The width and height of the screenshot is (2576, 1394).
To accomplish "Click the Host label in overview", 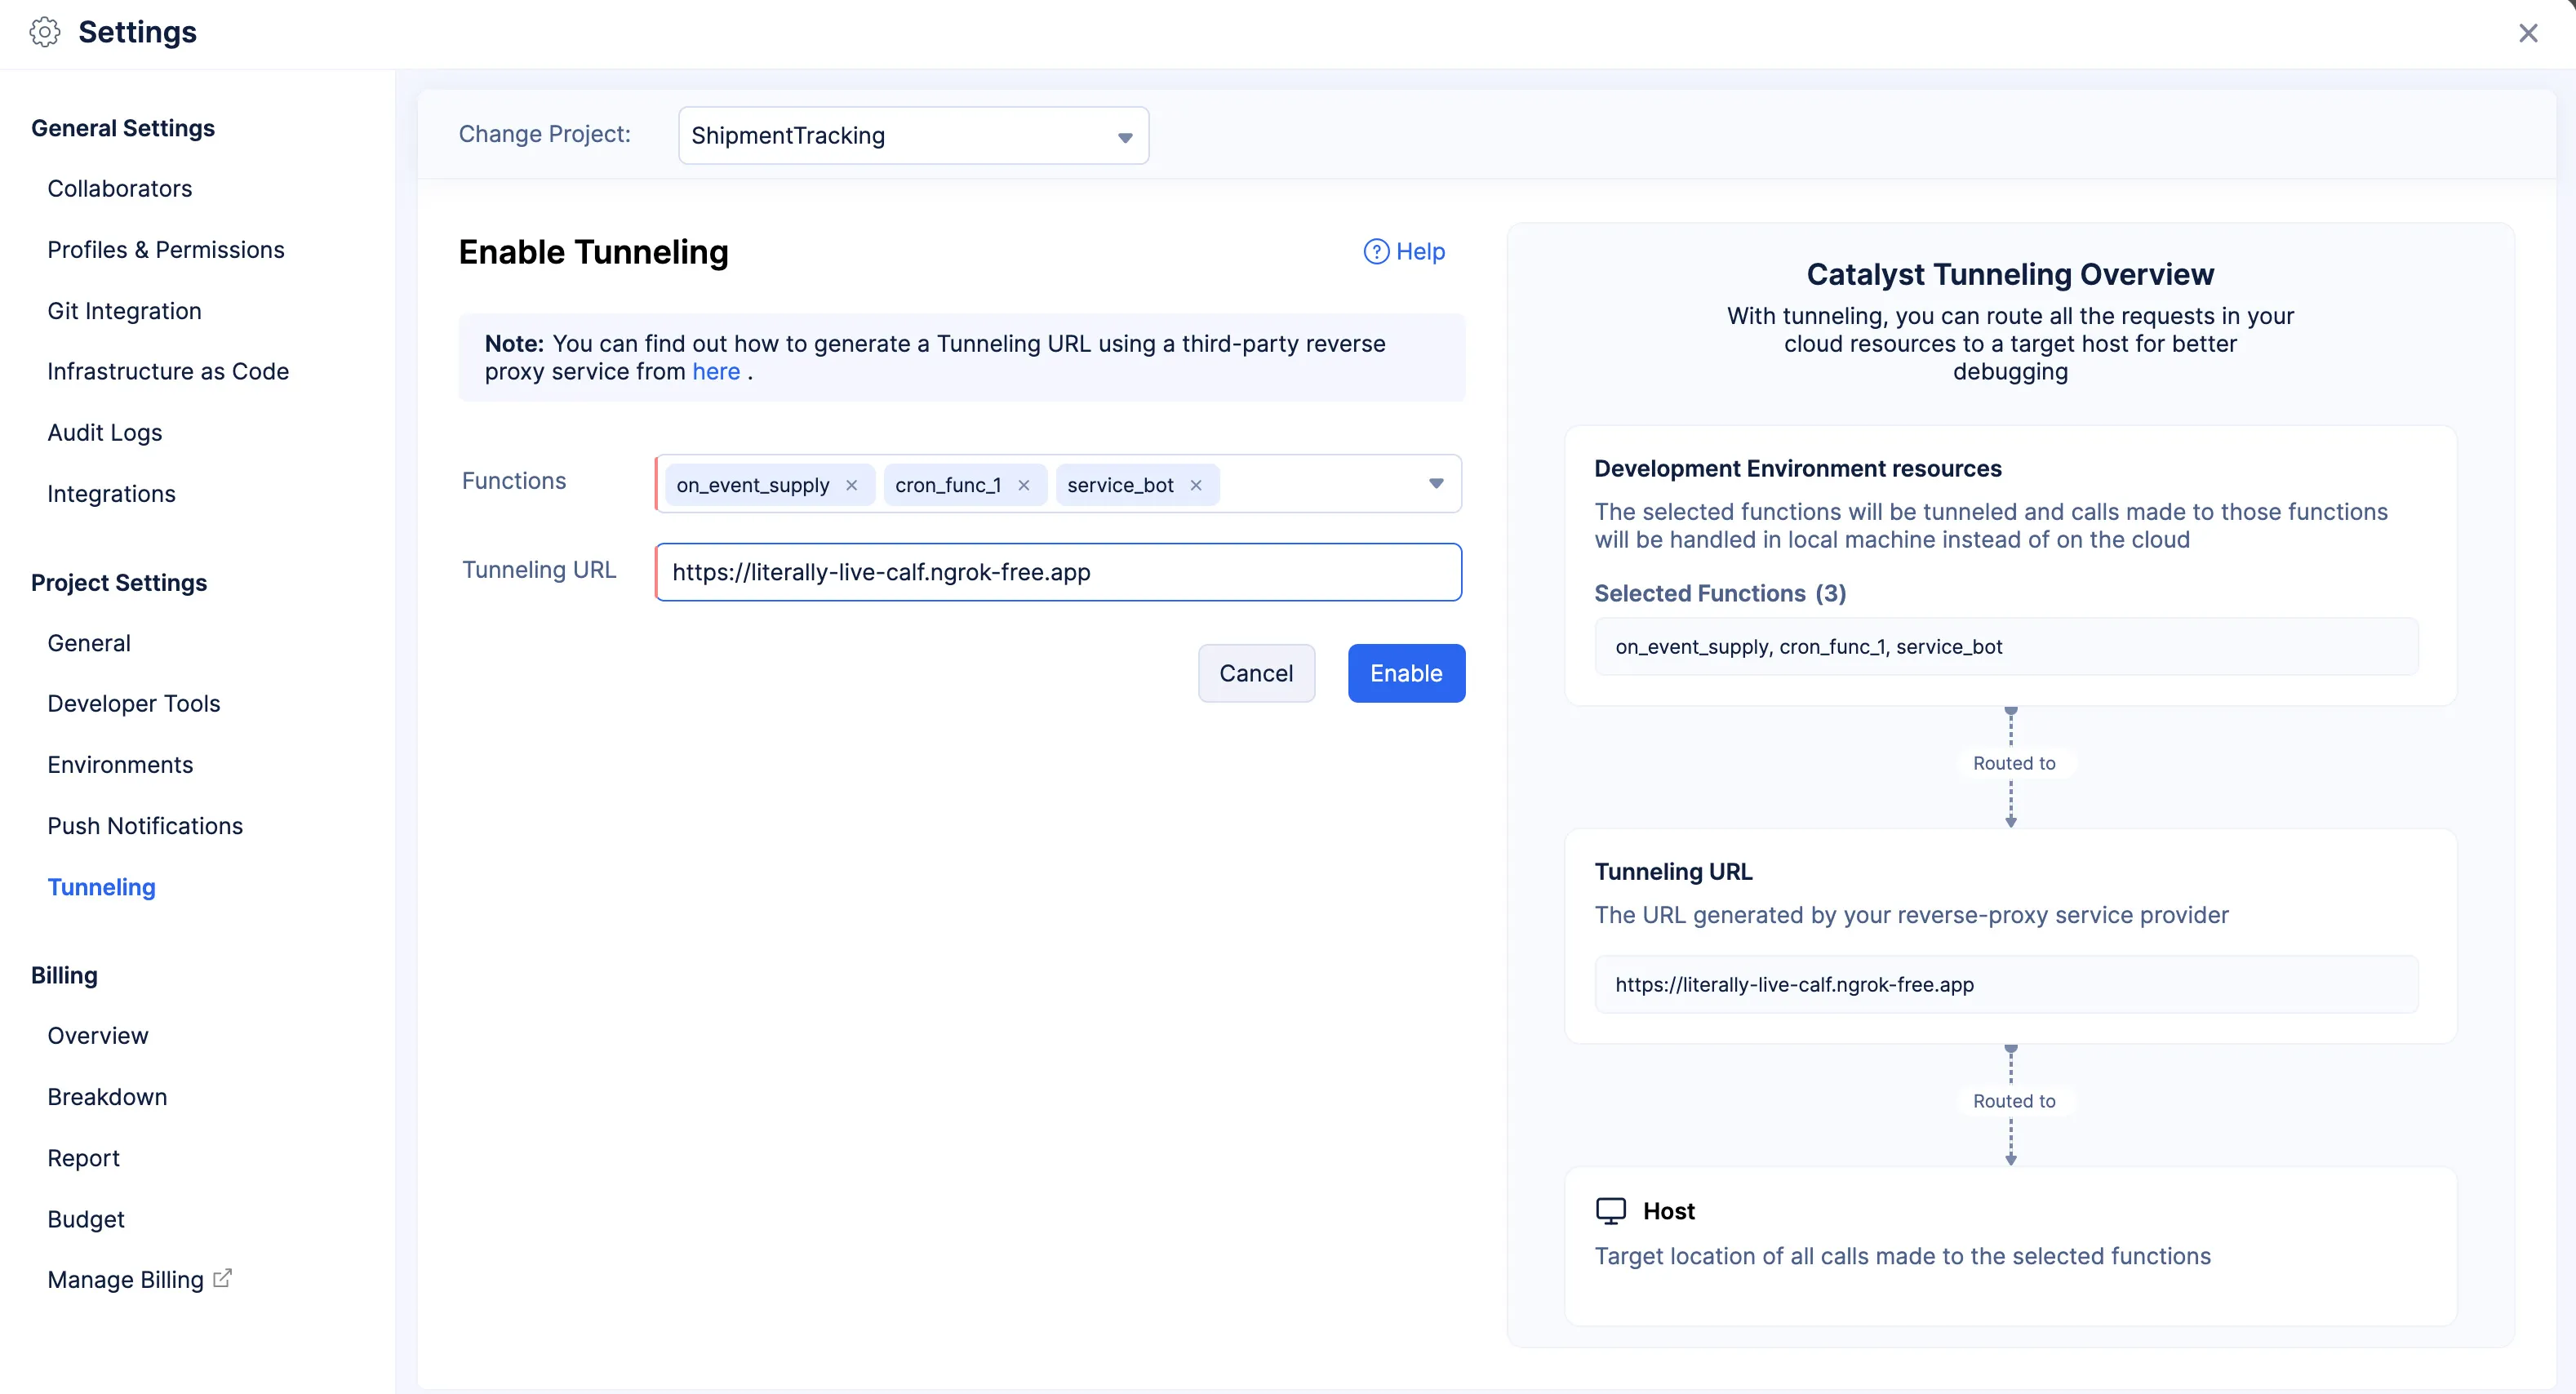I will (1668, 1211).
